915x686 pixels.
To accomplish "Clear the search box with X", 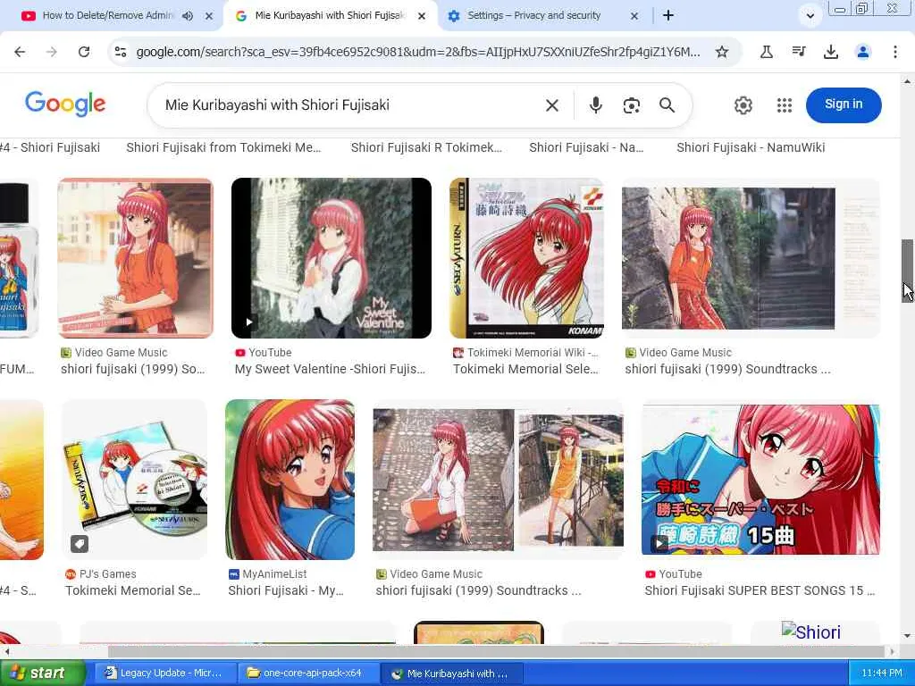I will coord(552,105).
